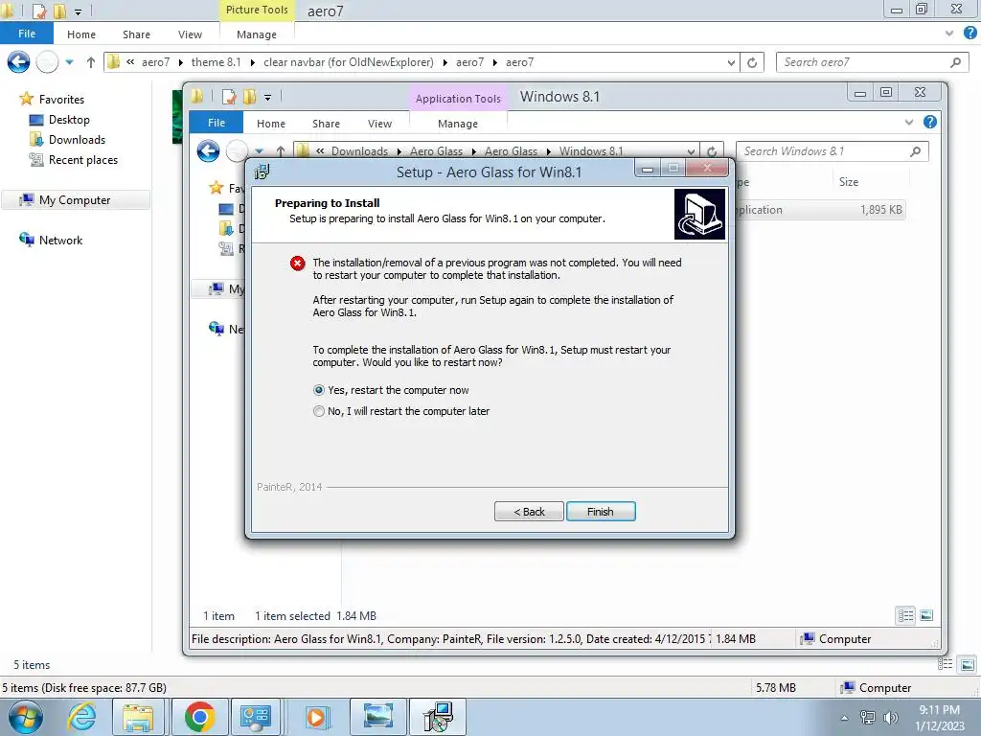This screenshot has height=736, width=981.
Task: Open Recent places in aero7 navigation pane
Action: click(x=74, y=160)
